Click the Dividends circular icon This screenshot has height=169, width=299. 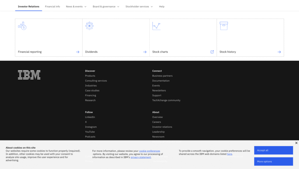89,26
